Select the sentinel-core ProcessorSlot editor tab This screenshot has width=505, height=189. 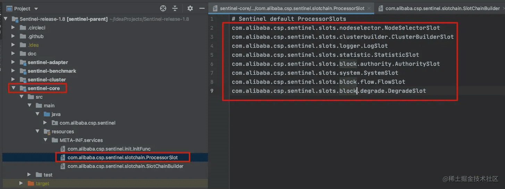coord(291,8)
